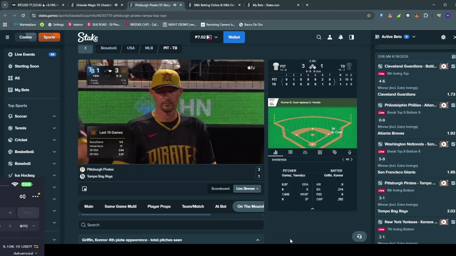Image resolution: width=456 pixels, height=256 pixels.
Task: Go to next statistics page arrow
Action: coord(351,159)
